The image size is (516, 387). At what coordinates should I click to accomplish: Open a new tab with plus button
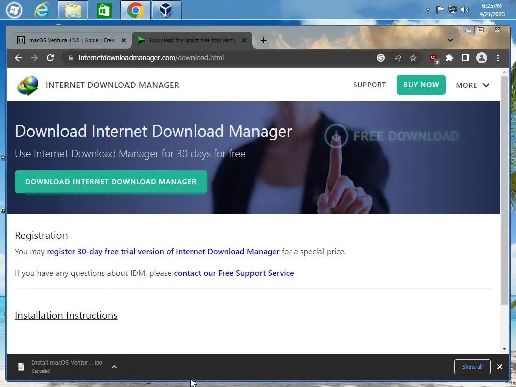263,40
